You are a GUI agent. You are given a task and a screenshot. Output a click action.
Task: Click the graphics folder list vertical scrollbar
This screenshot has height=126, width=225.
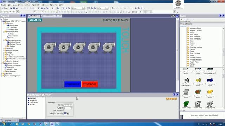pyautogui.click(x=223, y=47)
